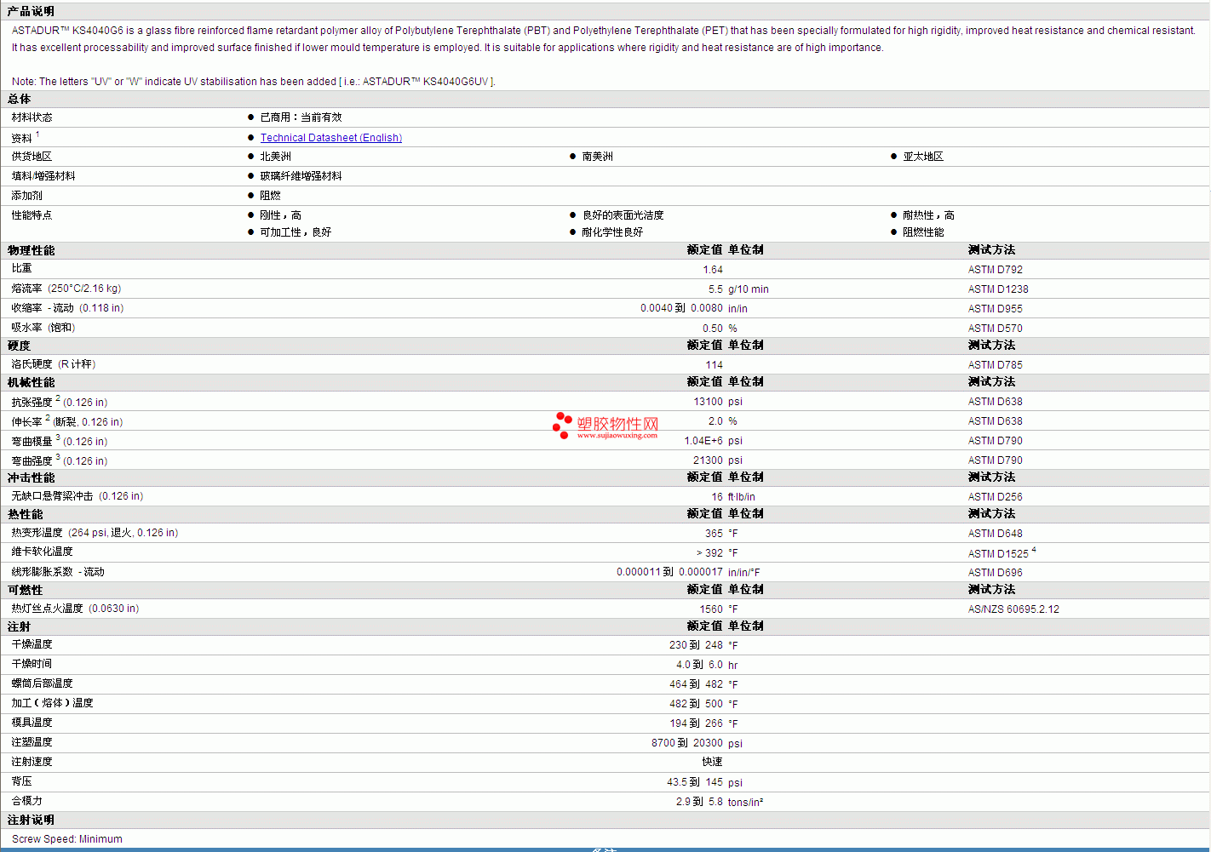
Task: Click the 注射说明 section heading
Action: click(31, 820)
